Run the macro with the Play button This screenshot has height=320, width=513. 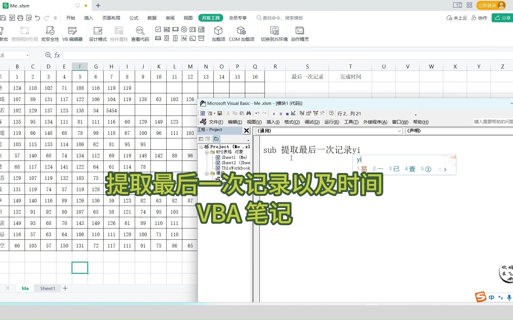pyautogui.click(x=274, y=113)
